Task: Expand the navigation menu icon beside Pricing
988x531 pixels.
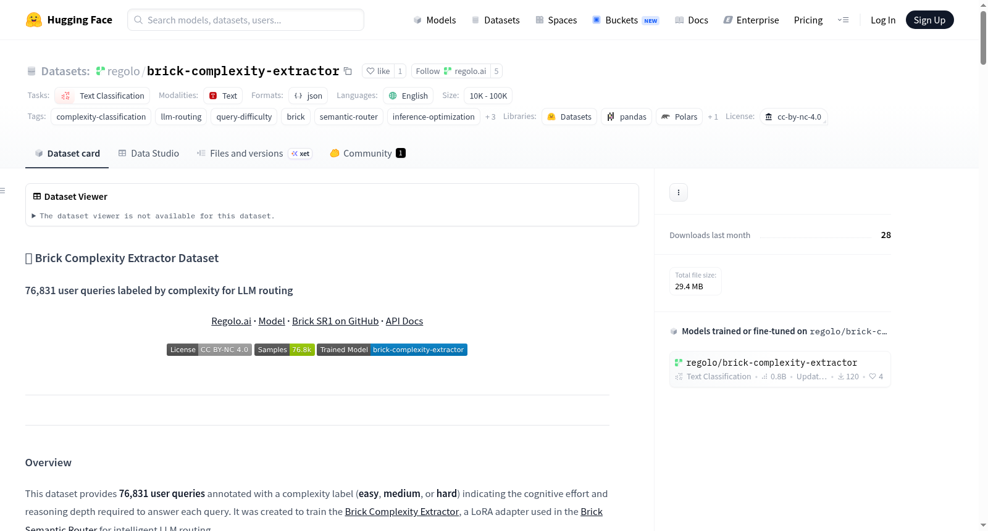Action: point(843,20)
